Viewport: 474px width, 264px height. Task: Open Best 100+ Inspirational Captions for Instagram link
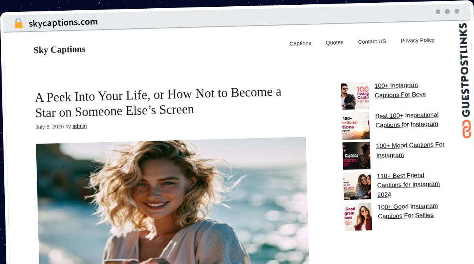pyautogui.click(x=407, y=119)
